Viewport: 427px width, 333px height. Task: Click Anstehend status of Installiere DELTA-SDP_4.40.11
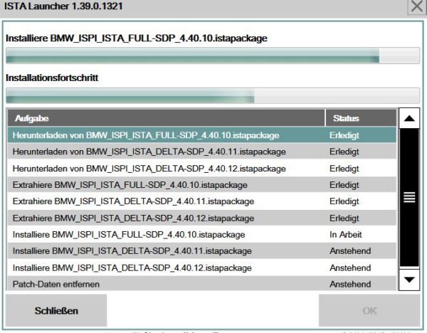pyautogui.click(x=350, y=251)
